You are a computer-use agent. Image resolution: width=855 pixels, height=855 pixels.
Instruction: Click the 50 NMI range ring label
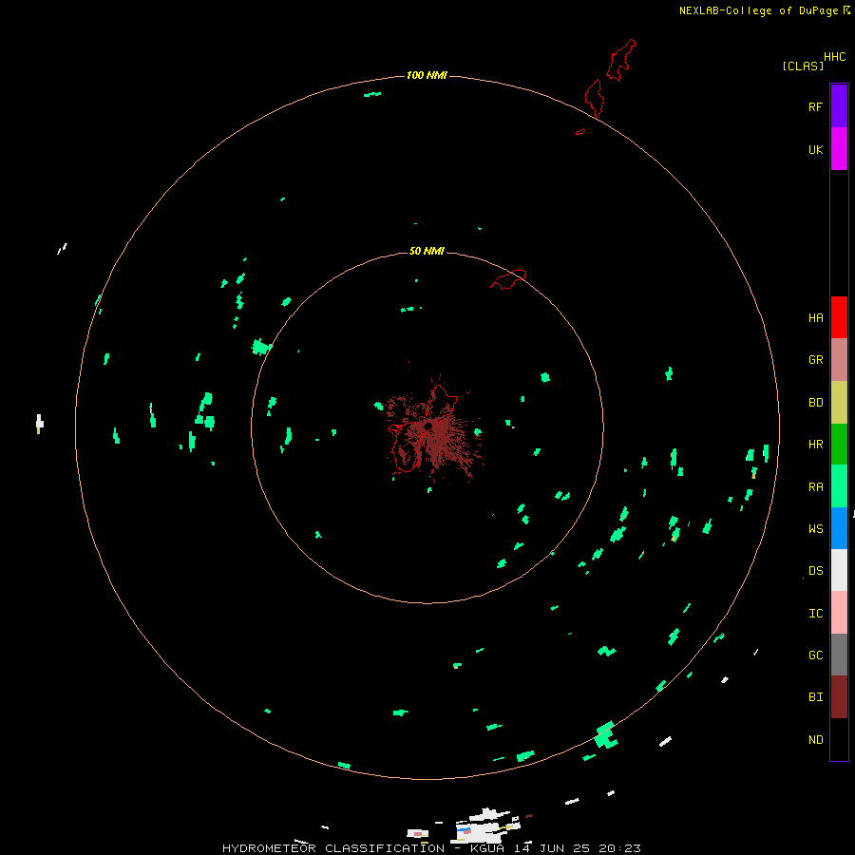pyautogui.click(x=427, y=251)
